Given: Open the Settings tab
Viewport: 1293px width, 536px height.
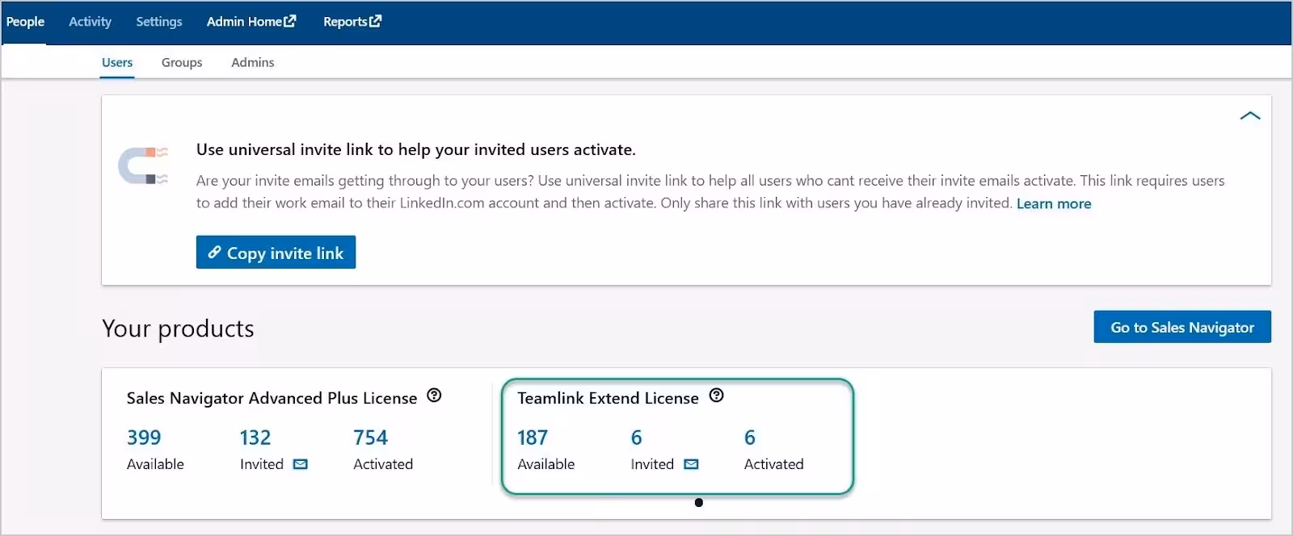Looking at the screenshot, I should click(158, 22).
